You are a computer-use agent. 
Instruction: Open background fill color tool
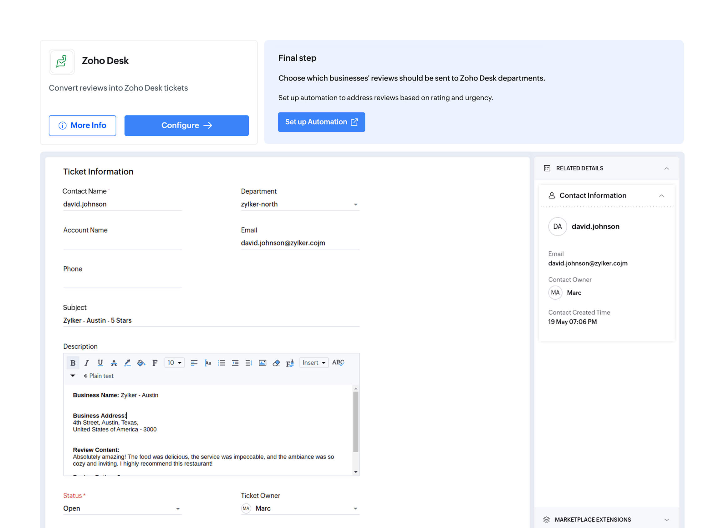point(141,363)
